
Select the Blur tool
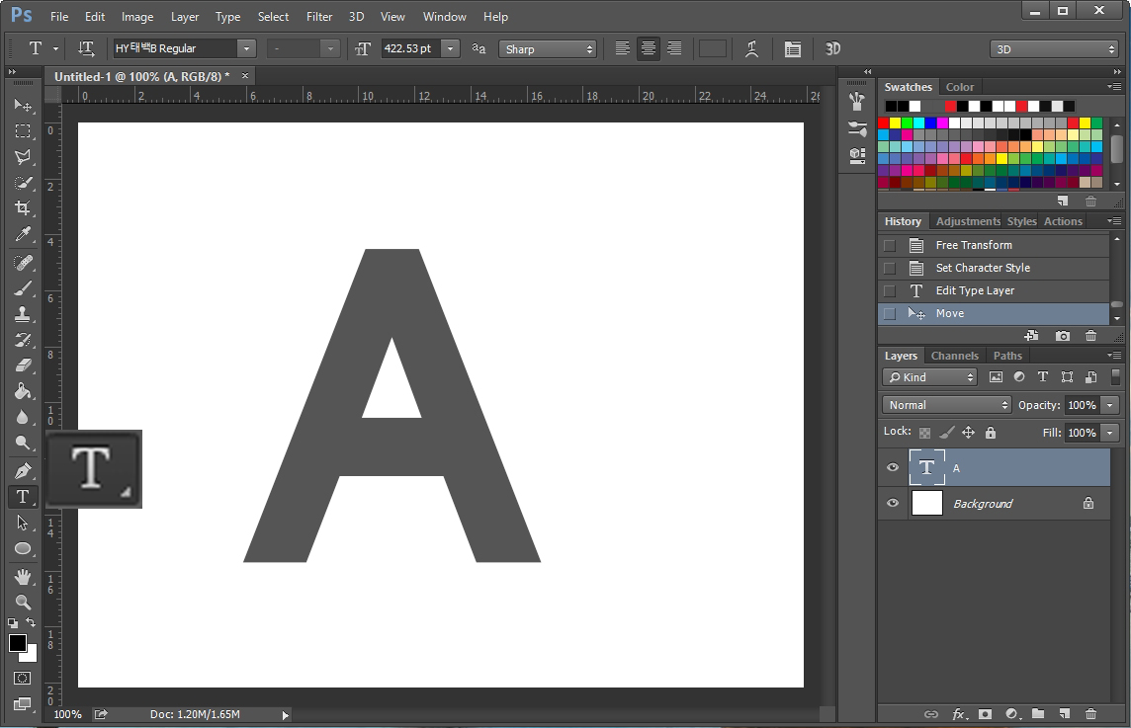(23, 417)
